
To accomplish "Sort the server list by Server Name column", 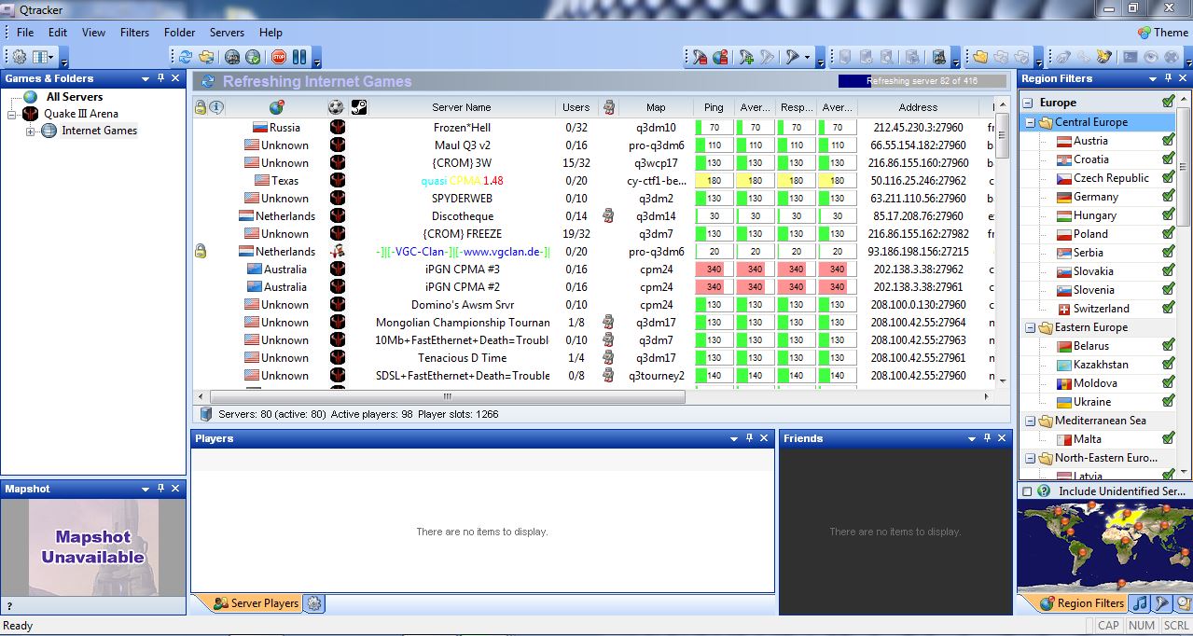I will [462, 107].
